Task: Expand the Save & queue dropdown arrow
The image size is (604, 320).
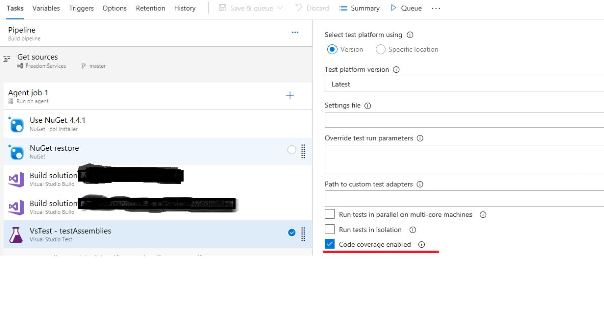Action: tap(280, 8)
